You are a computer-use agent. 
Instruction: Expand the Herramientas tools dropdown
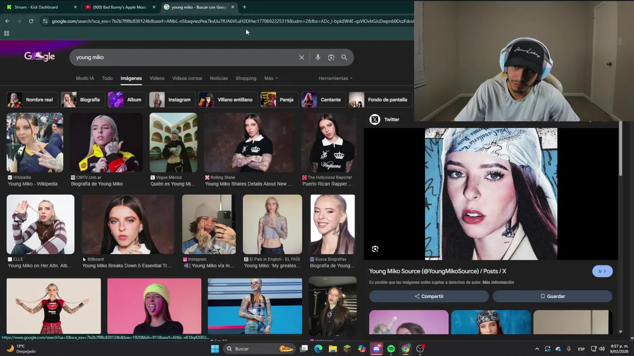pyautogui.click(x=336, y=78)
